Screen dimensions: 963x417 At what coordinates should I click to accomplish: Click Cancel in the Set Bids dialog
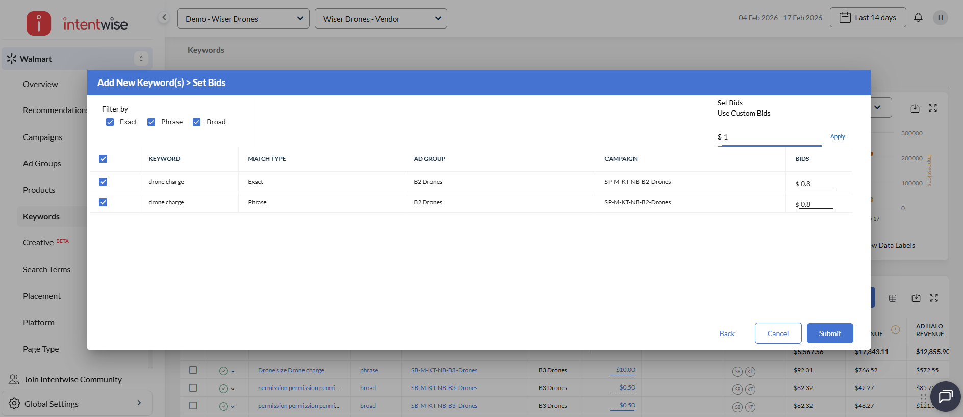click(x=778, y=333)
